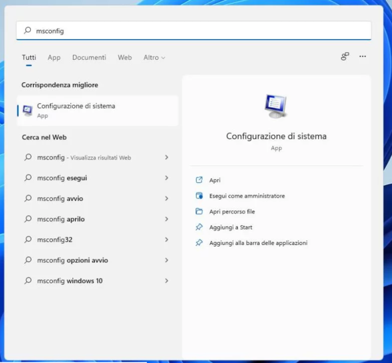Click the Apri open-external icon
The image size is (392, 363).
199,180
